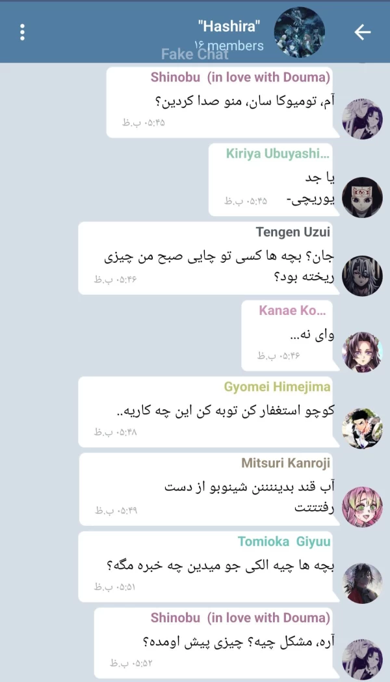Image resolution: width=390 pixels, height=682 pixels.
Task: Open Shinobu's avatar beside first message
Action: click(362, 118)
